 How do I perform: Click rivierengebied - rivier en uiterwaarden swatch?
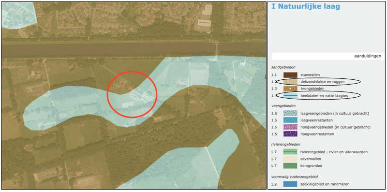(290, 152)
